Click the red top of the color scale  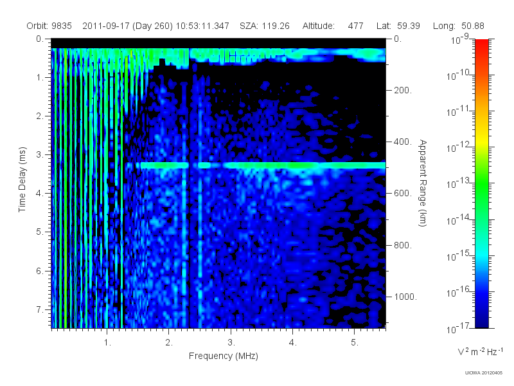coord(481,44)
